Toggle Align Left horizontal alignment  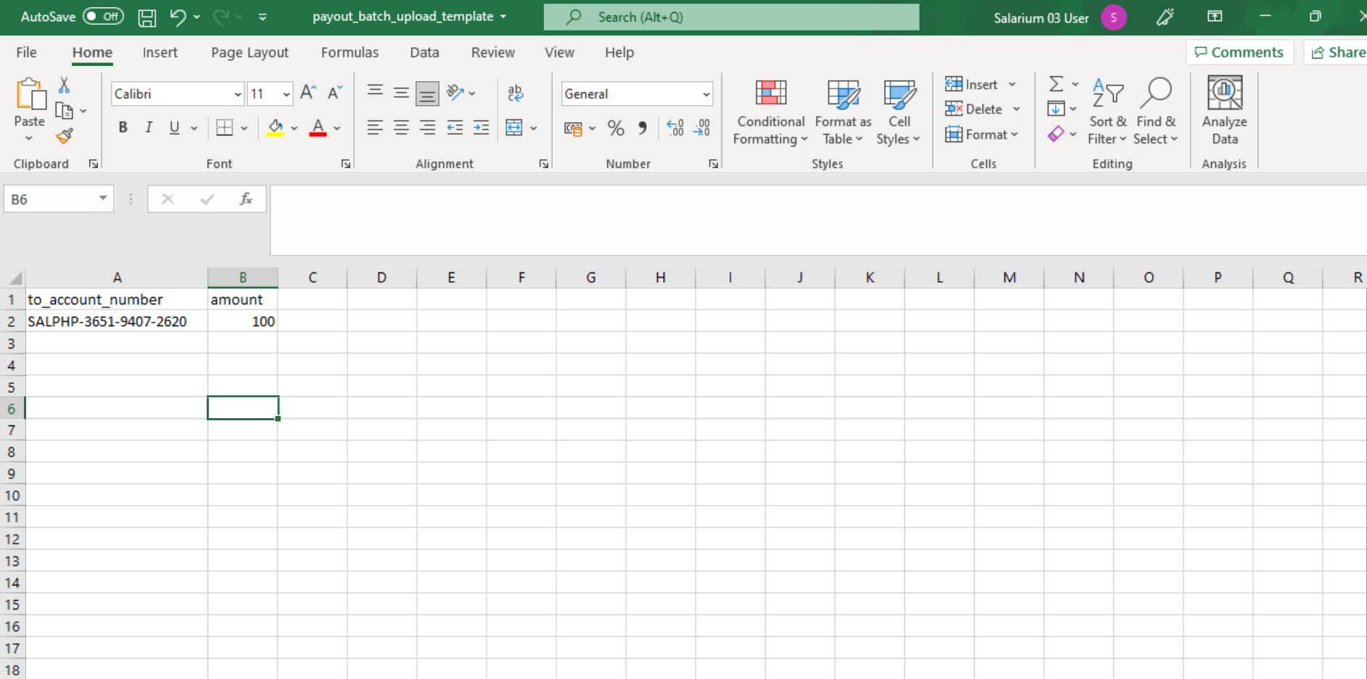click(x=375, y=128)
